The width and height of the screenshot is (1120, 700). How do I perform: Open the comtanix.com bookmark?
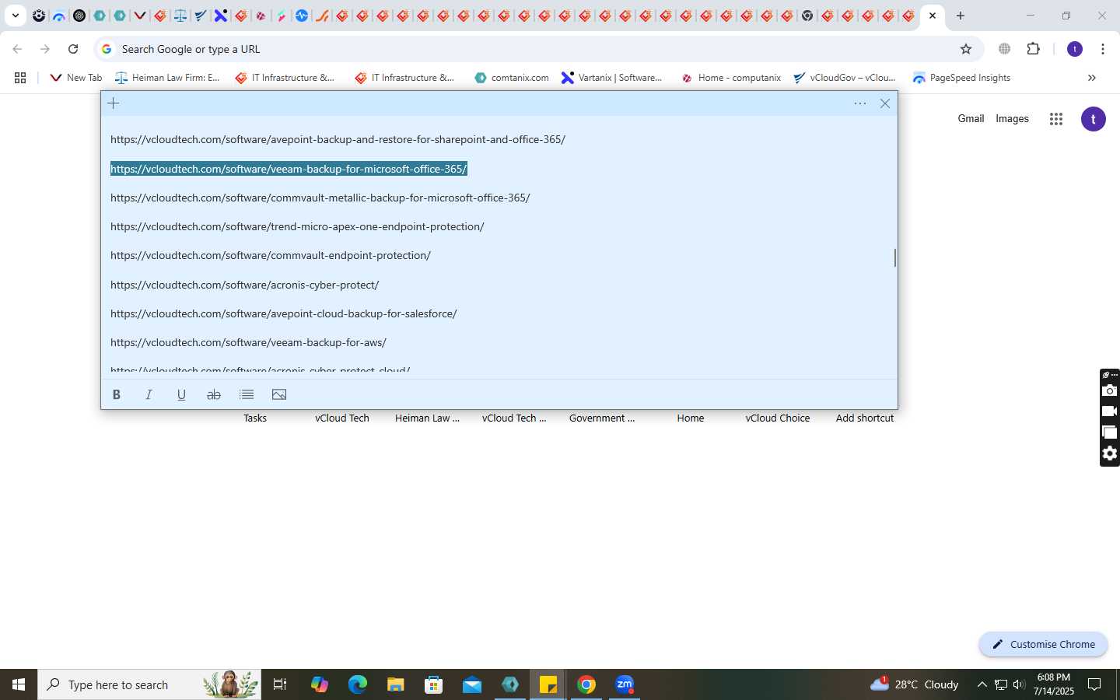(512, 78)
